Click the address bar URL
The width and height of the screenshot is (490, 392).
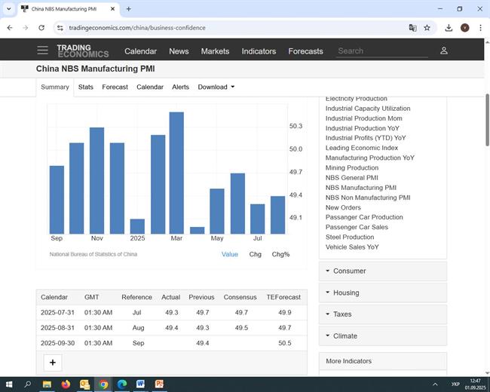[137, 28]
